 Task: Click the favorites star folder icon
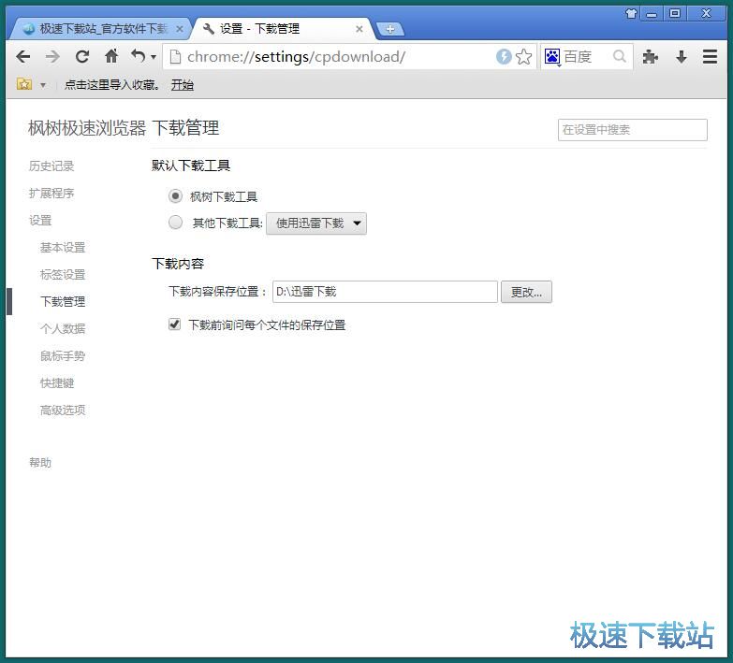24,84
